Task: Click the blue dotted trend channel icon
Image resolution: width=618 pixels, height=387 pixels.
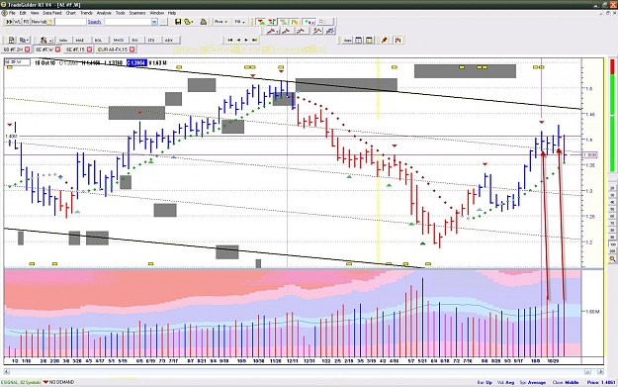Action: coord(330,31)
